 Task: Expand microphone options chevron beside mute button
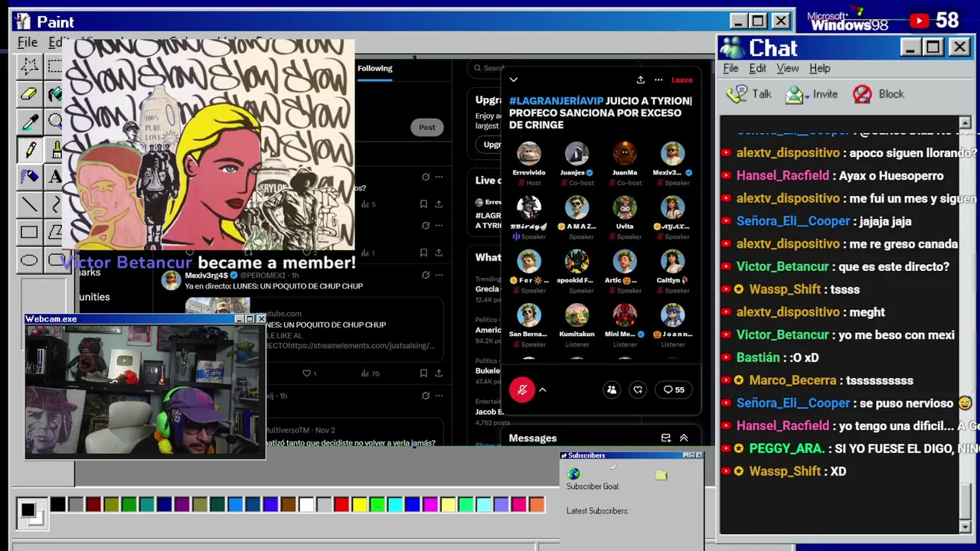pyautogui.click(x=543, y=390)
